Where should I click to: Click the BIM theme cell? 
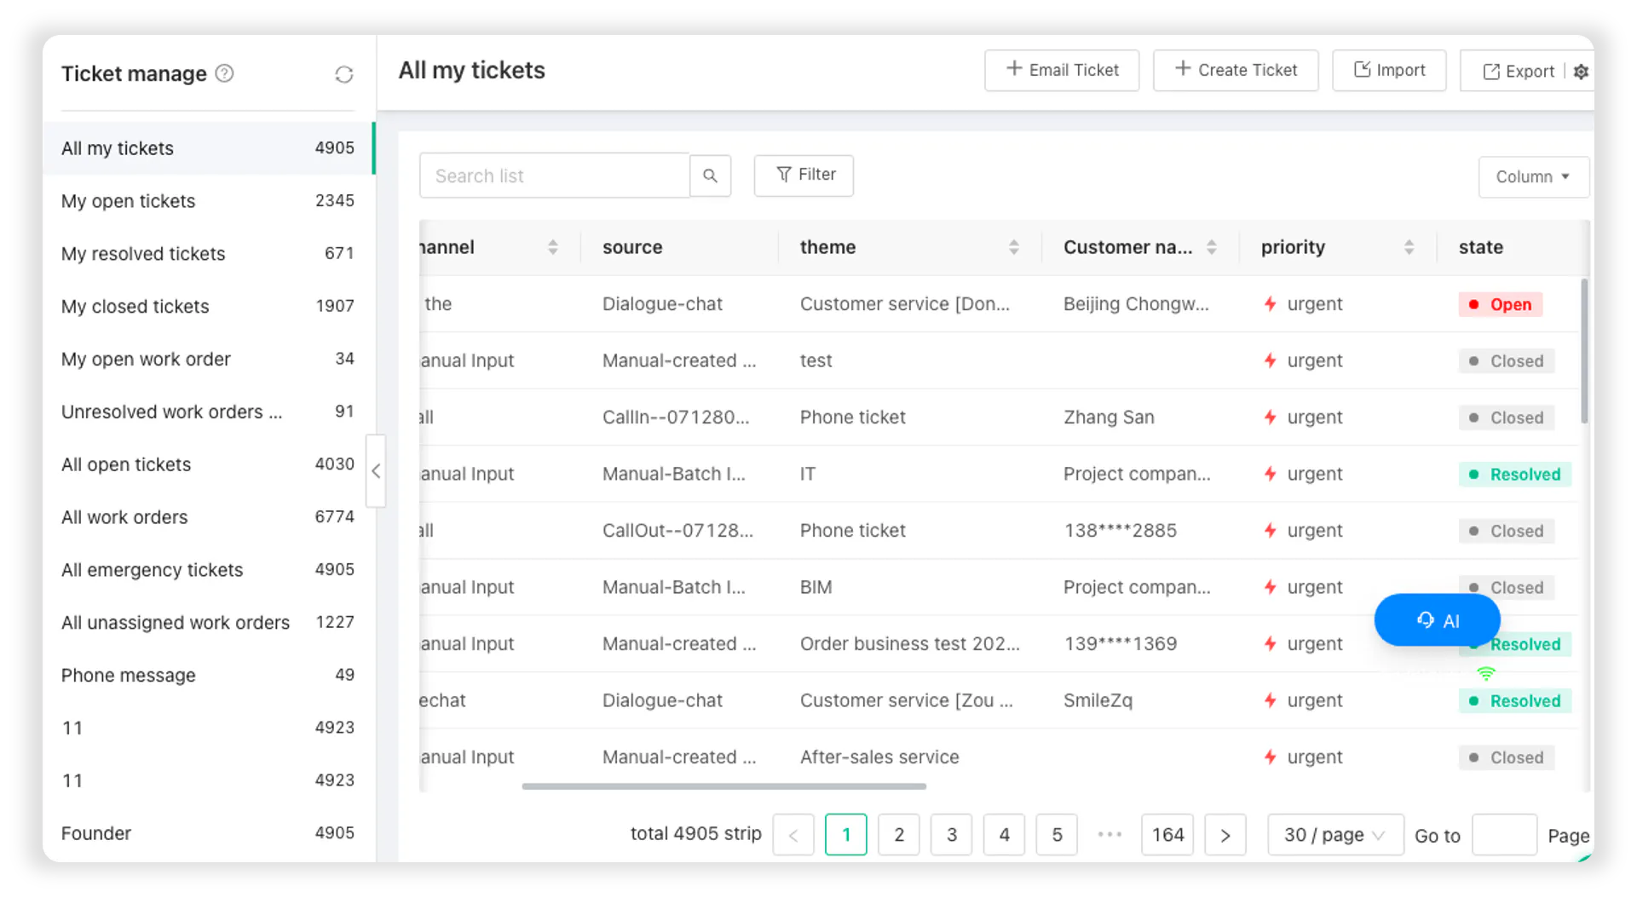(x=816, y=587)
